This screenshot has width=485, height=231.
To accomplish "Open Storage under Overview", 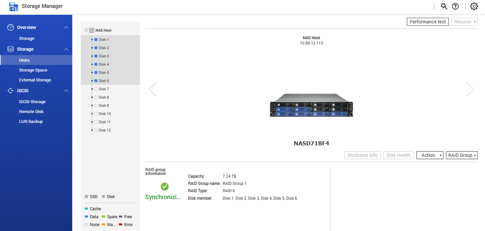I will coord(27,39).
